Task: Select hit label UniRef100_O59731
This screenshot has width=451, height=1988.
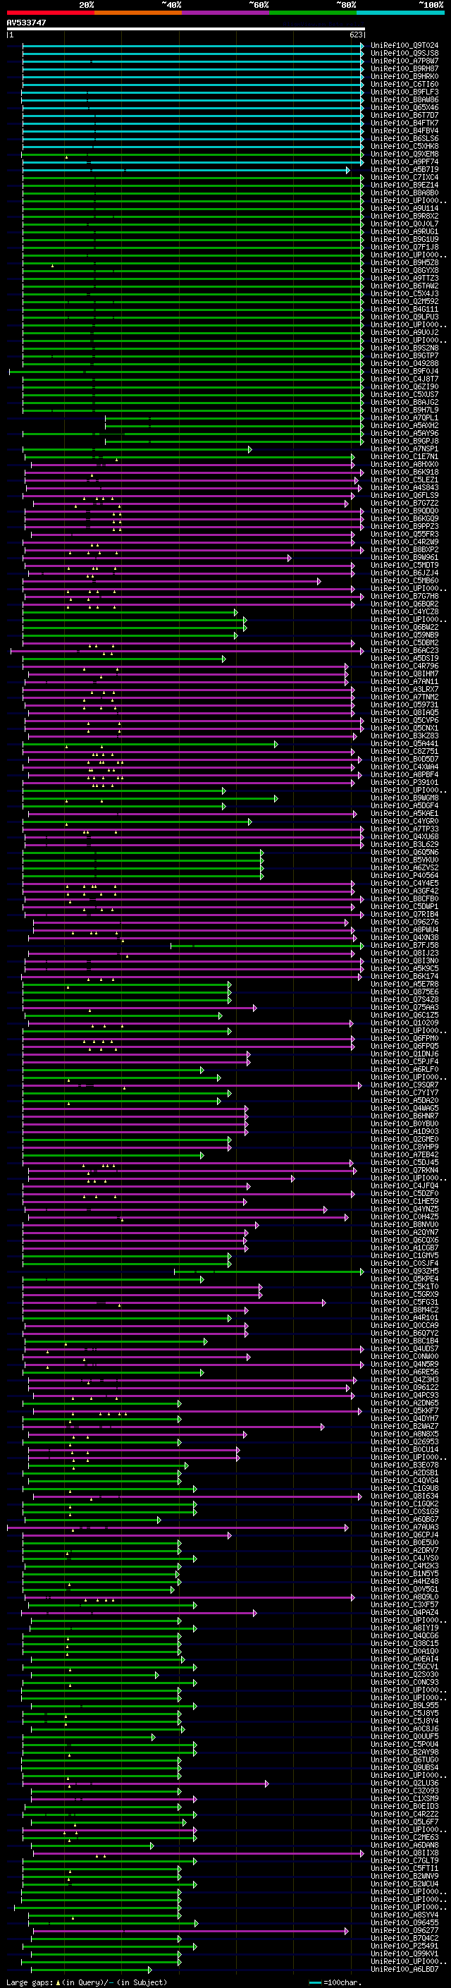Action: (404, 705)
